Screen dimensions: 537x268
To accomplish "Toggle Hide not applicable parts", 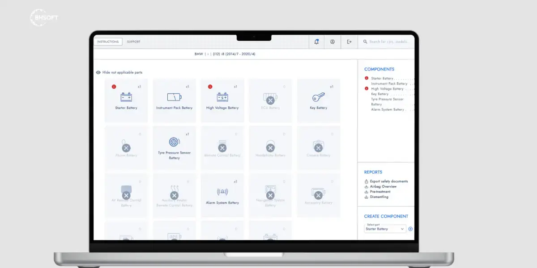I will 119,72.
